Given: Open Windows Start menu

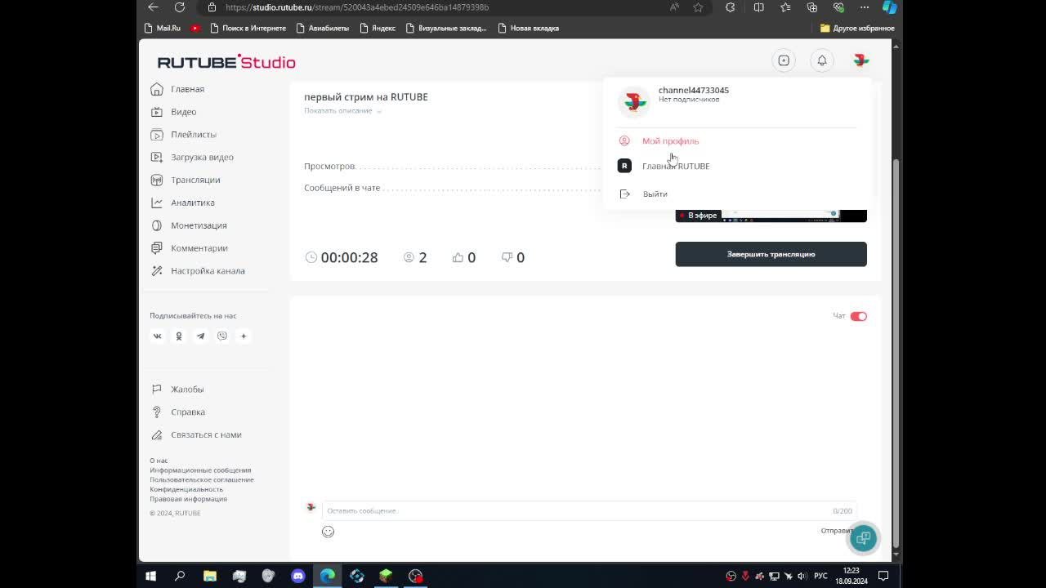Looking at the screenshot, I should (150, 576).
